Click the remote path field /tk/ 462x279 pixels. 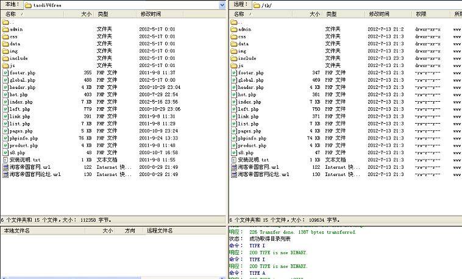coord(357,5)
